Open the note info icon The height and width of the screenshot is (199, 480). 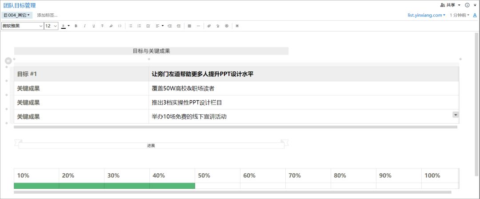tap(467, 5)
